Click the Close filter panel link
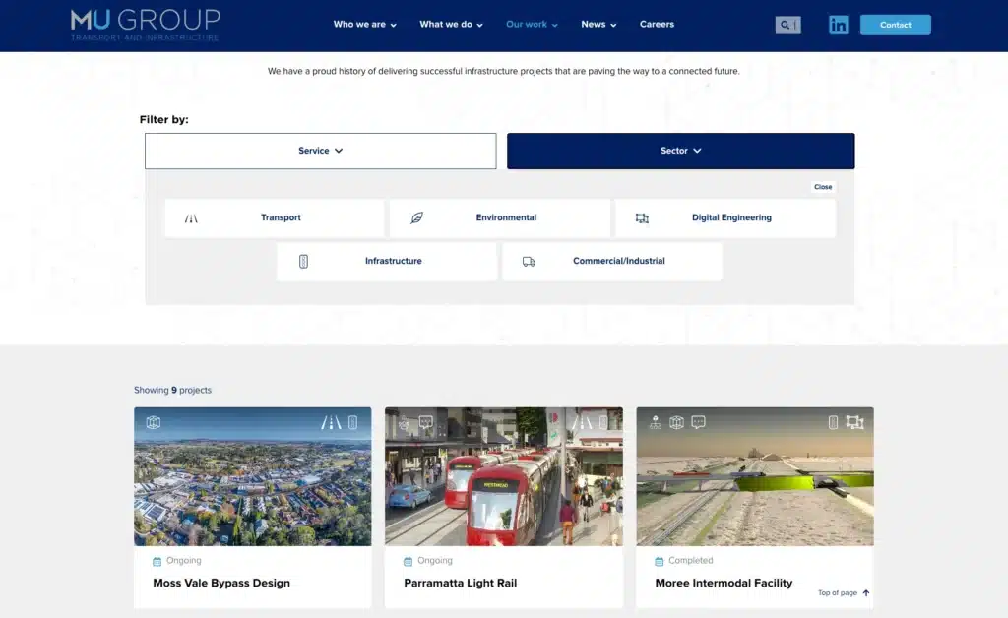Screen dimensions: 1008x618 click(x=823, y=186)
